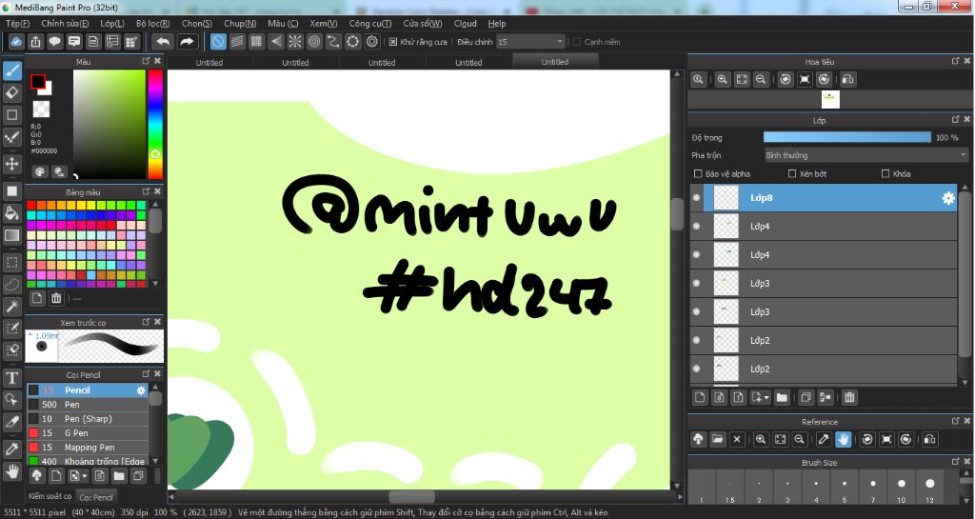Pop out the Bảng màu panel

click(146, 191)
